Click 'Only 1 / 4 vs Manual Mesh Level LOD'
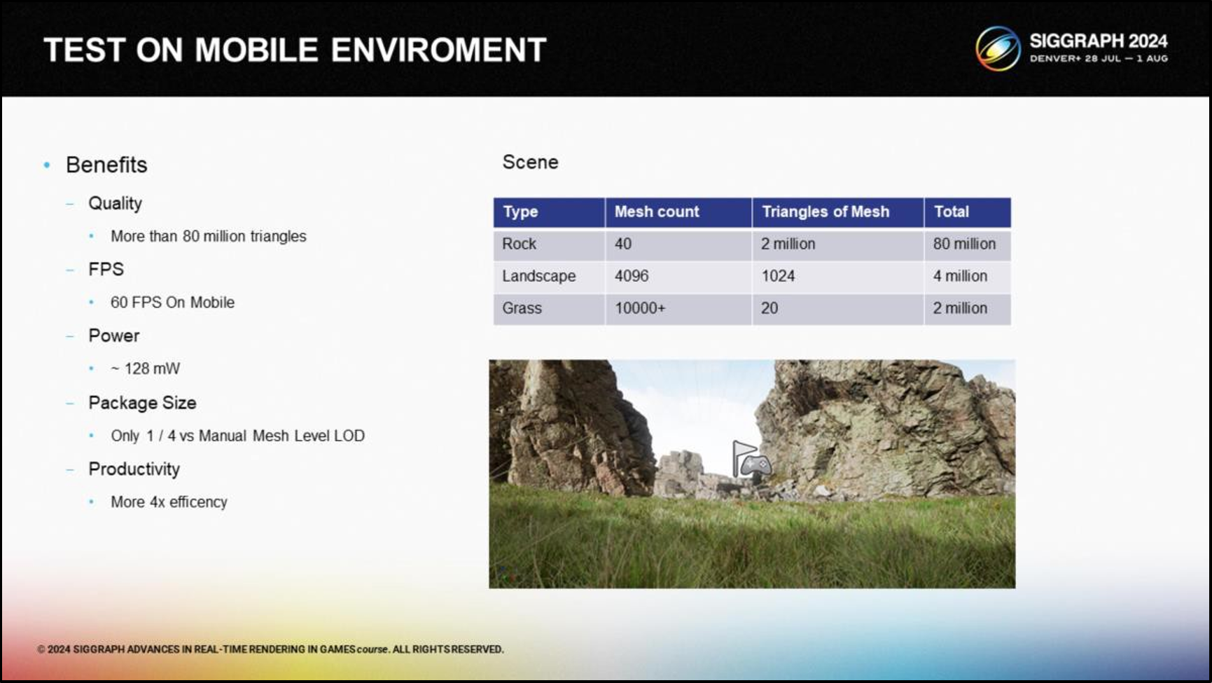Screen dimensions: 1212x683 (x=237, y=436)
